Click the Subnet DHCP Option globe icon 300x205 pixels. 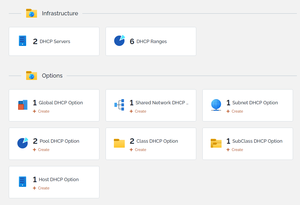(216, 105)
